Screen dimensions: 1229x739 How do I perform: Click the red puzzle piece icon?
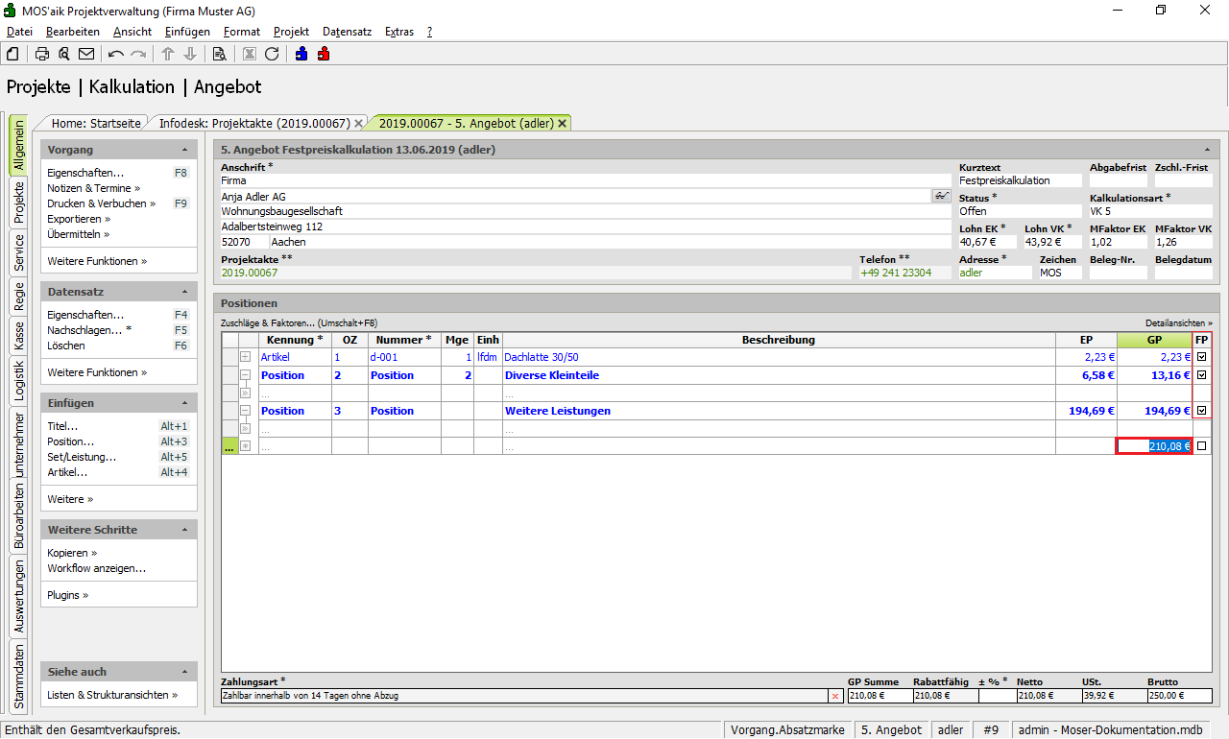click(324, 54)
